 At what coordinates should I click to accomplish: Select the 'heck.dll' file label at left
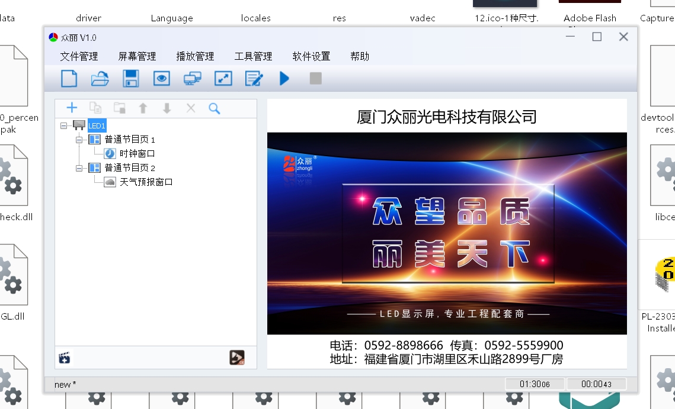point(17,217)
